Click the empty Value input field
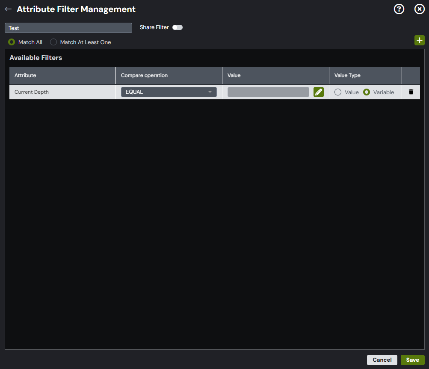Screen dimensions: 429x369 [x=268, y=92]
